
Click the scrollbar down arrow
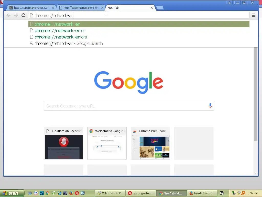coord(256,173)
